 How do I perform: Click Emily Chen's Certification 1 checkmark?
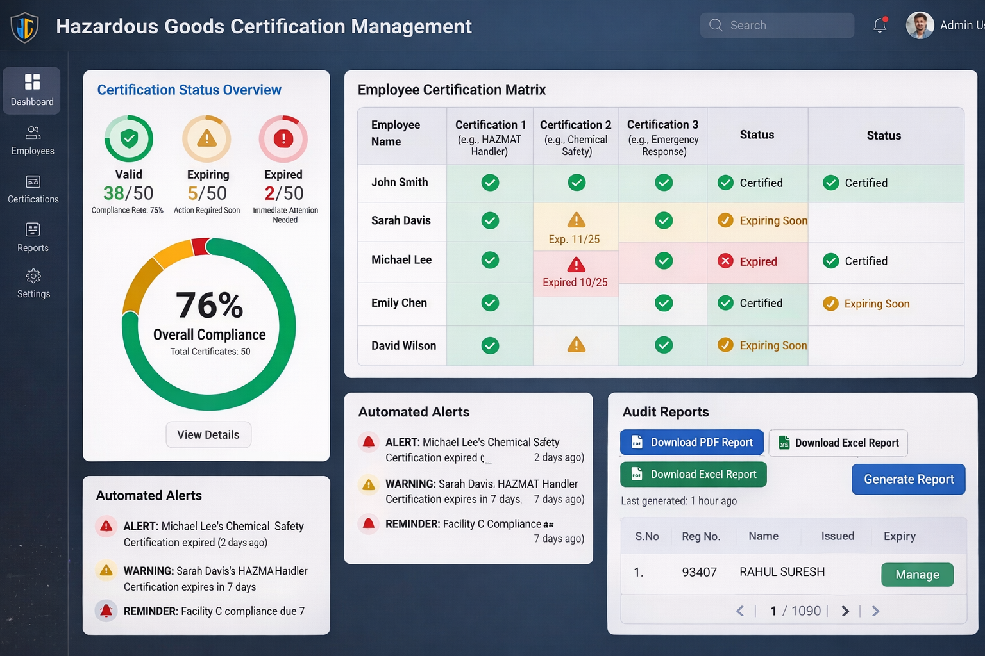pos(490,303)
